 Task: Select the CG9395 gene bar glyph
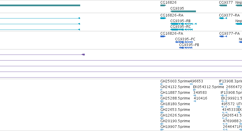tap(183, 11)
